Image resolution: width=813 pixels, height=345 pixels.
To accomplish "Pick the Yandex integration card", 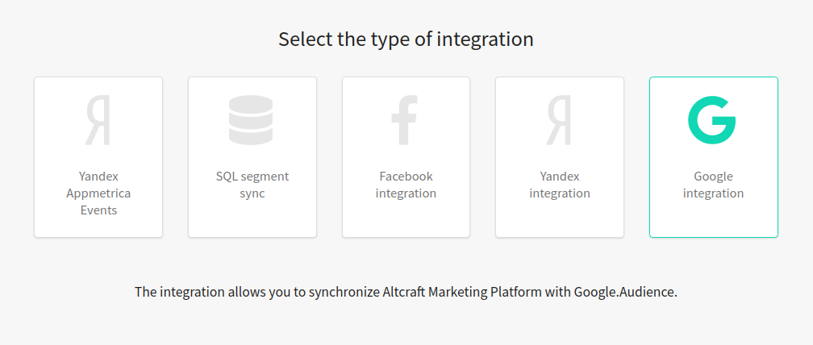I will click(x=560, y=157).
